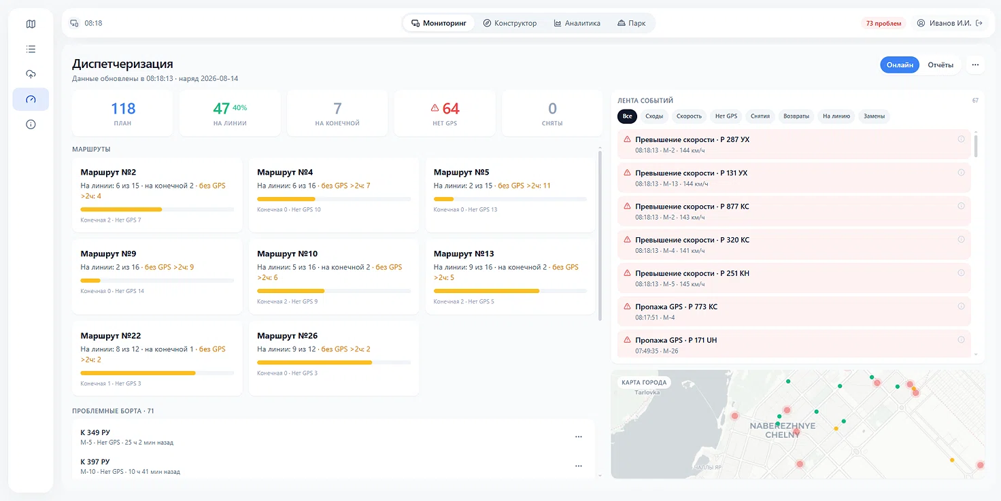The width and height of the screenshot is (1001, 501).
Task: Open the info sidebar icon
Action: tap(31, 124)
